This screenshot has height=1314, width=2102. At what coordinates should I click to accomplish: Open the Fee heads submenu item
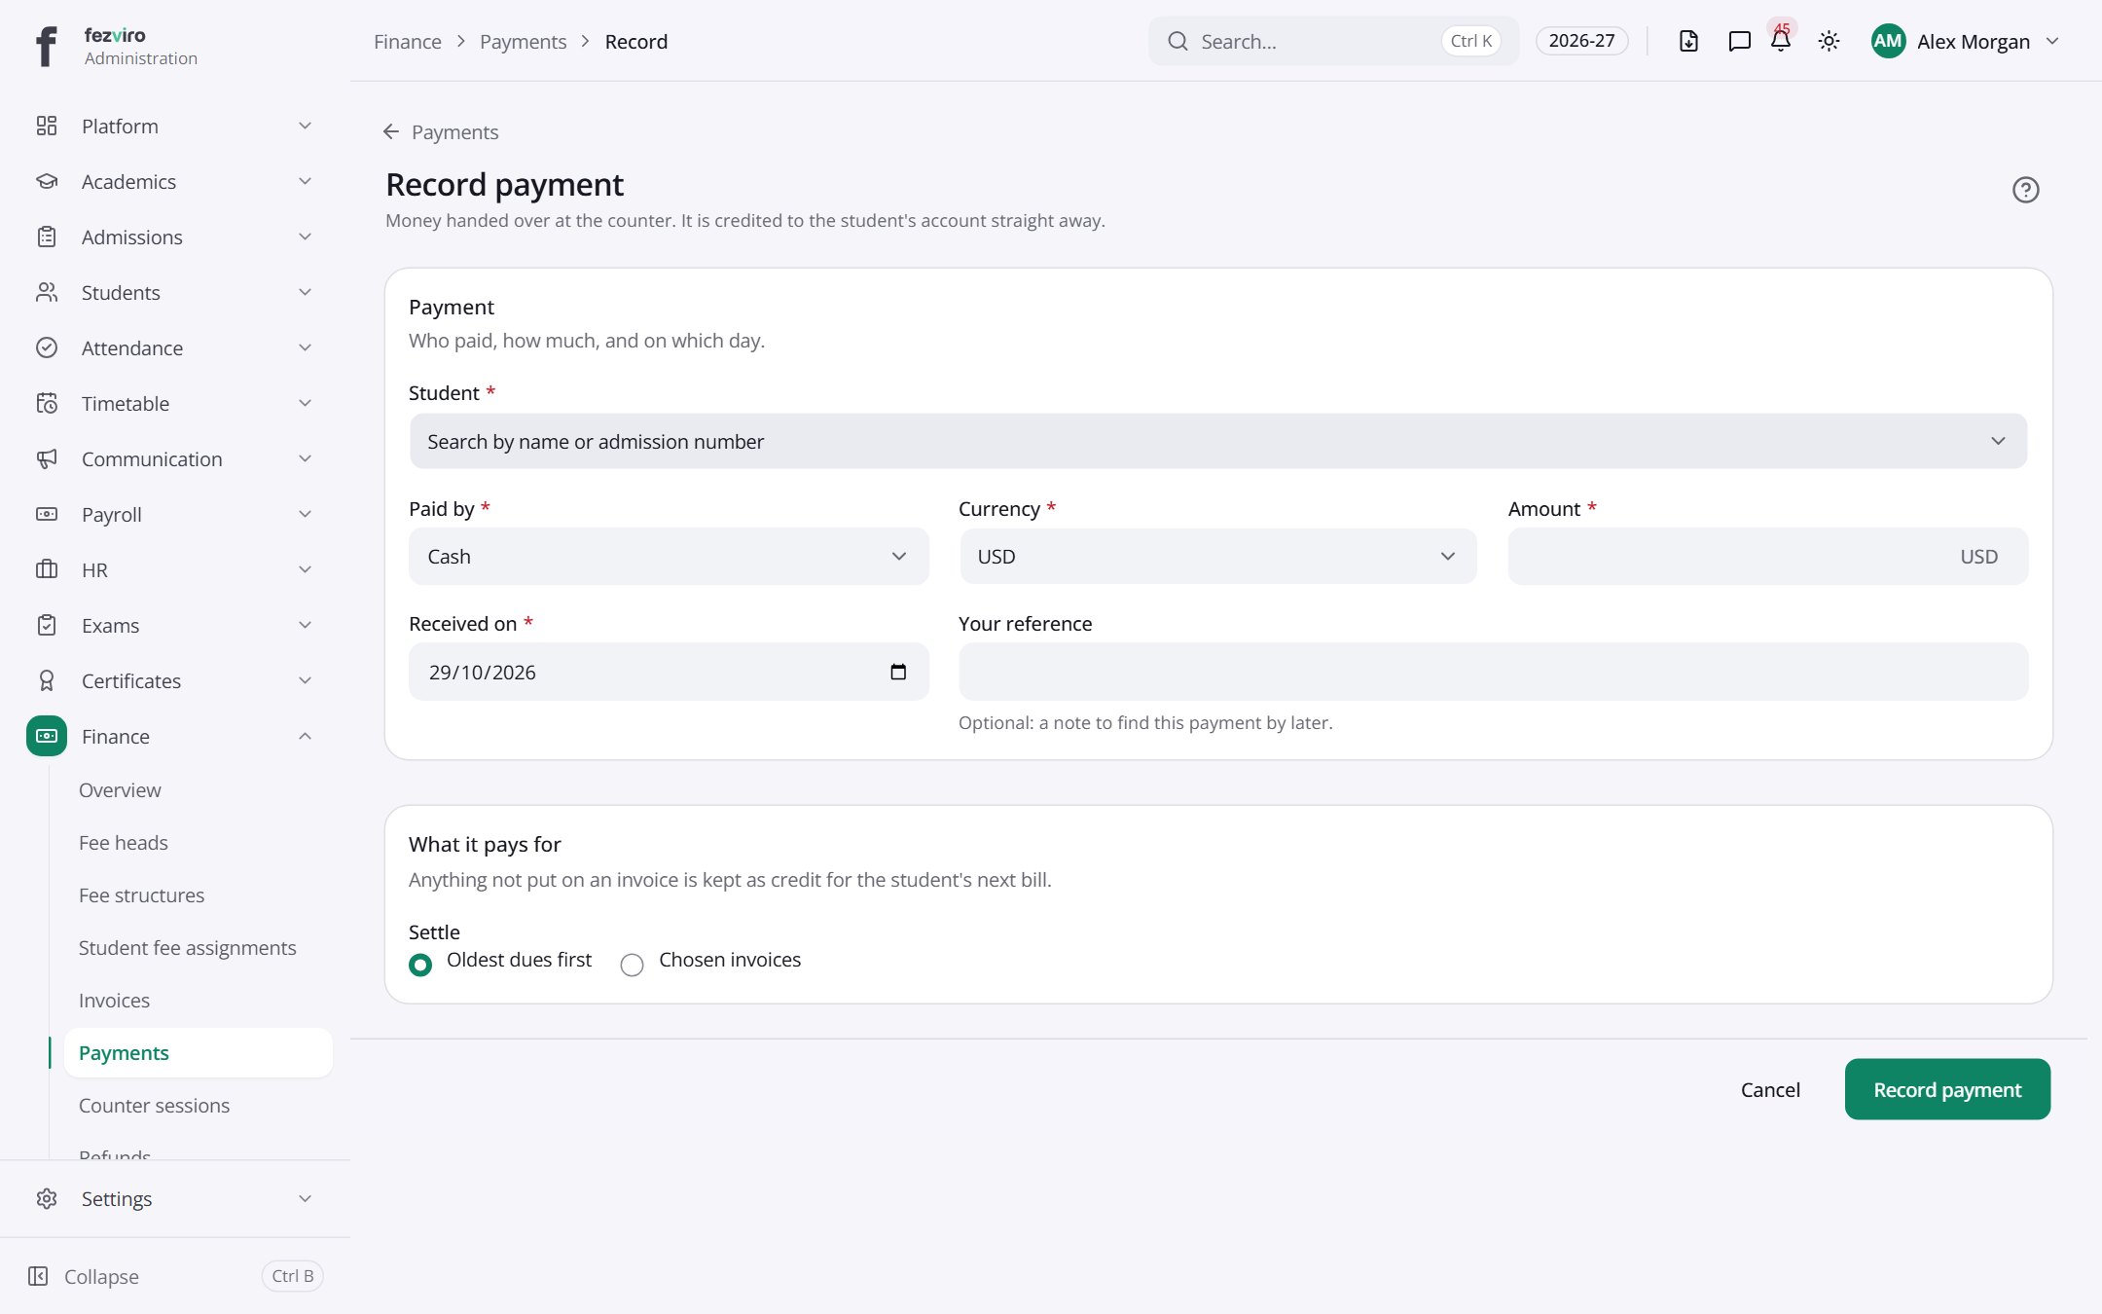point(124,843)
